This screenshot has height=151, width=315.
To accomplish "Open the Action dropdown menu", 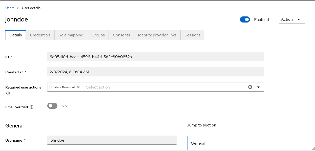I will pyautogui.click(x=292, y=19).
